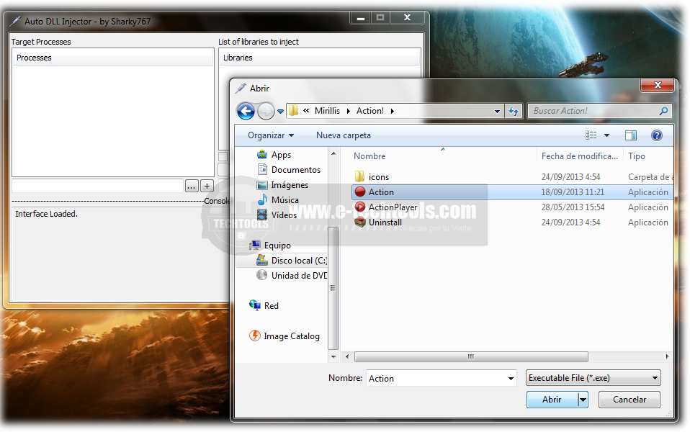Image resolution: width=690 pixels, height=432 pixels.
Task: Select Documentos in the navigation pane
Action: point(289,170)
